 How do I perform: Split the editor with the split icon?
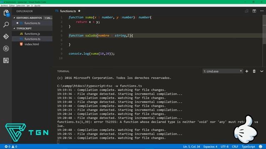(254, 11)
